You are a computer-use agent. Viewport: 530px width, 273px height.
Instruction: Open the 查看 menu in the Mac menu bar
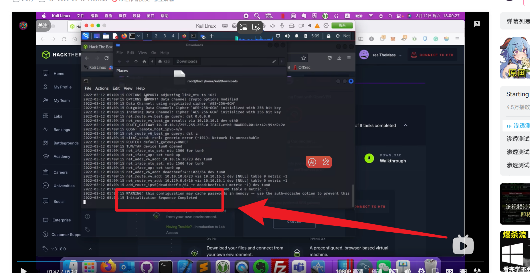click(108, 16)
